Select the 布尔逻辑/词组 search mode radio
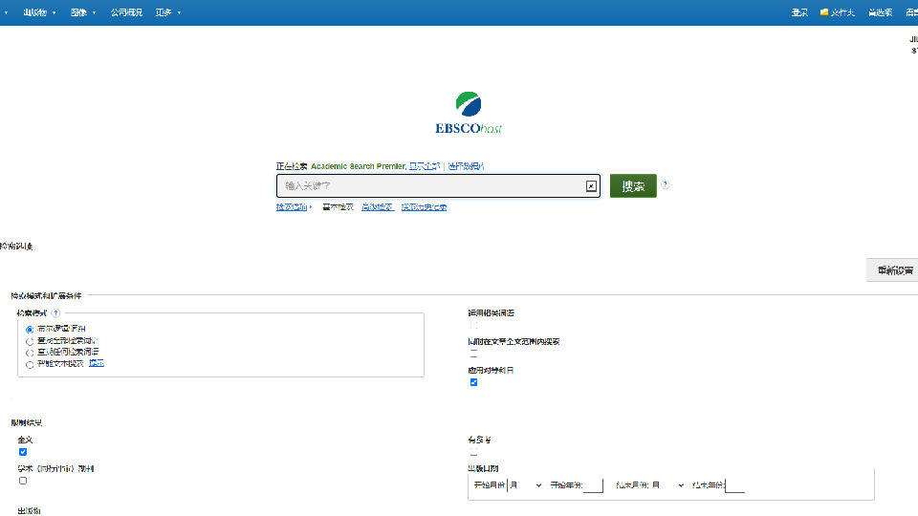 pos(30,330)
